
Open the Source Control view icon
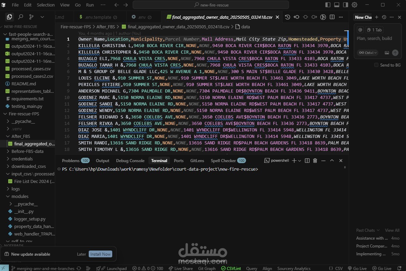(31, 17)
